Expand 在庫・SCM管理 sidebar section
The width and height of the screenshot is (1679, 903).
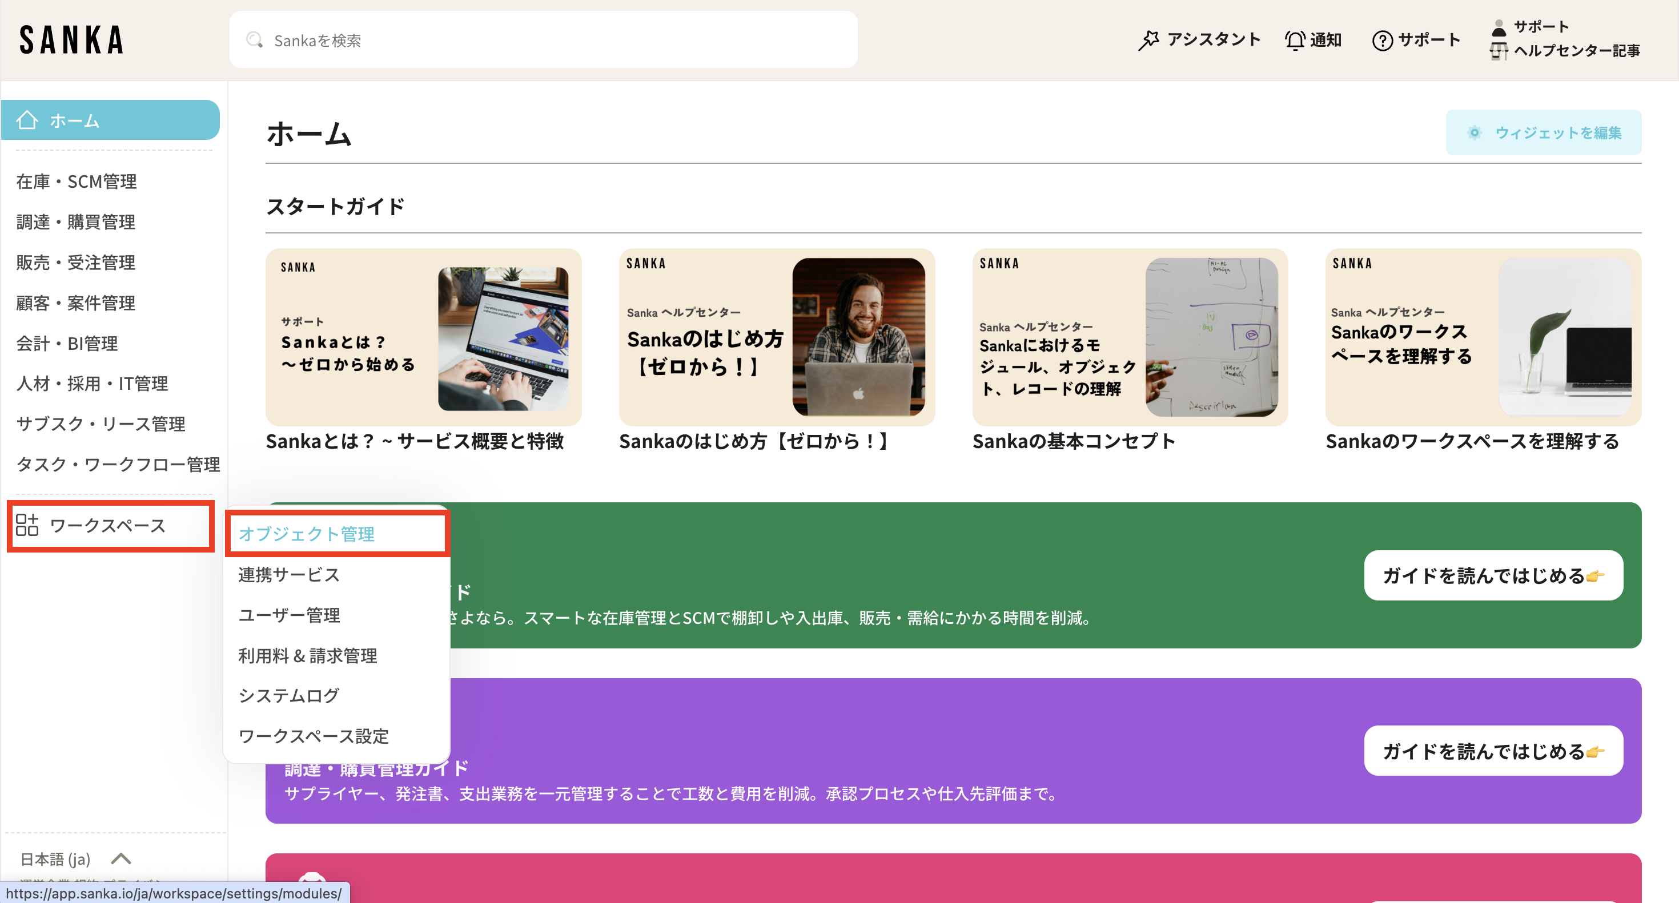pos(77,181)
